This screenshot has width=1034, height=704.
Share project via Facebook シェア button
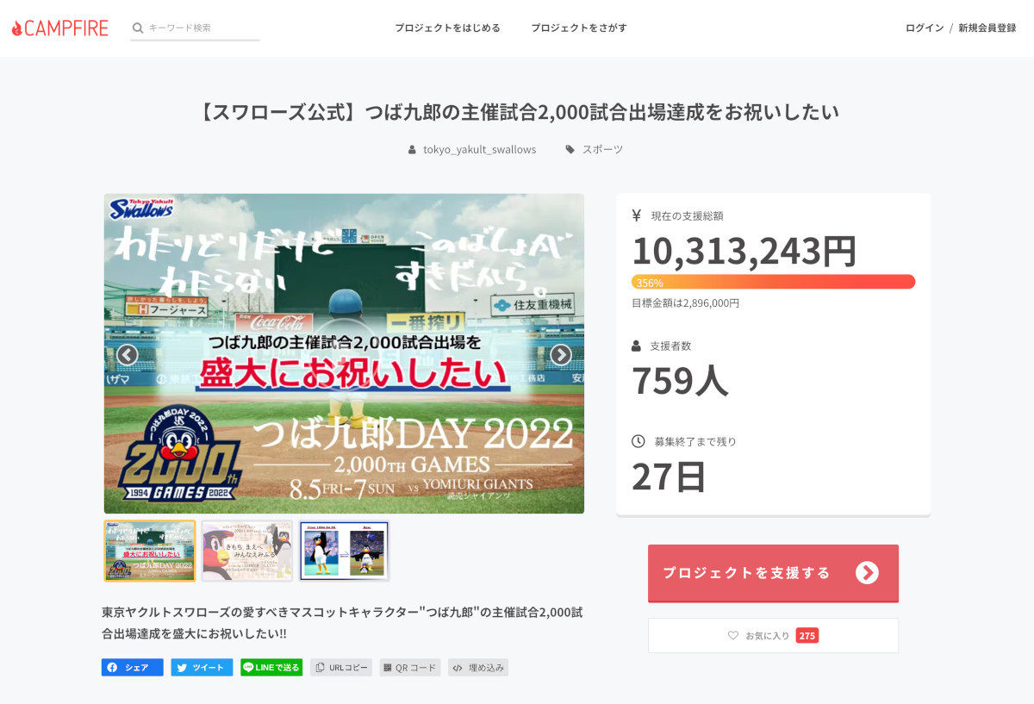[133, 668]
